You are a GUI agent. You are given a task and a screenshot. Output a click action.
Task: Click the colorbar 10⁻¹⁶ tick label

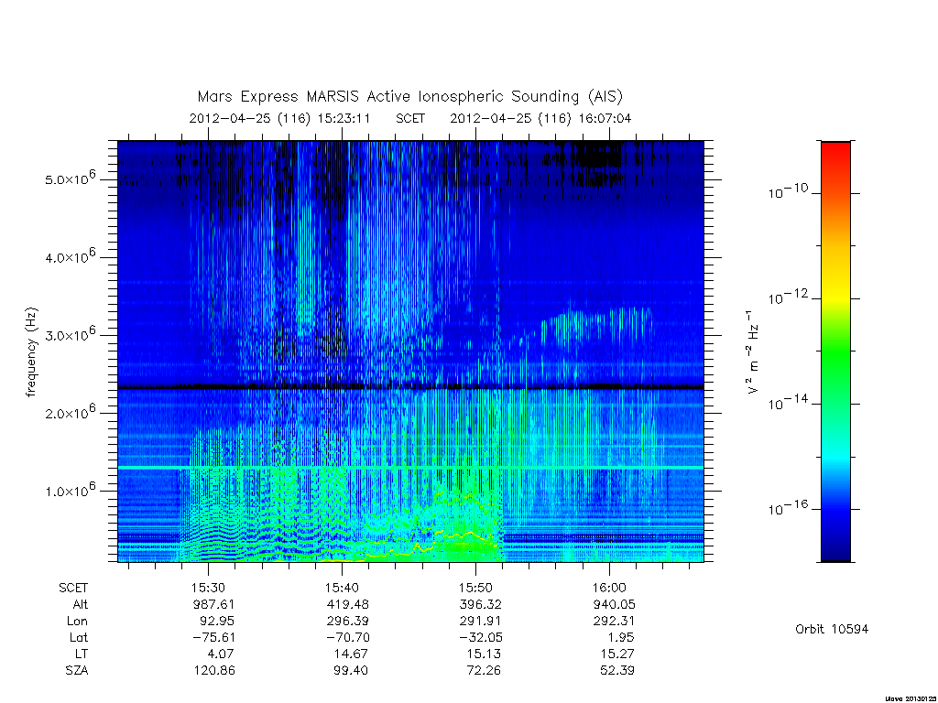[787, 508]
